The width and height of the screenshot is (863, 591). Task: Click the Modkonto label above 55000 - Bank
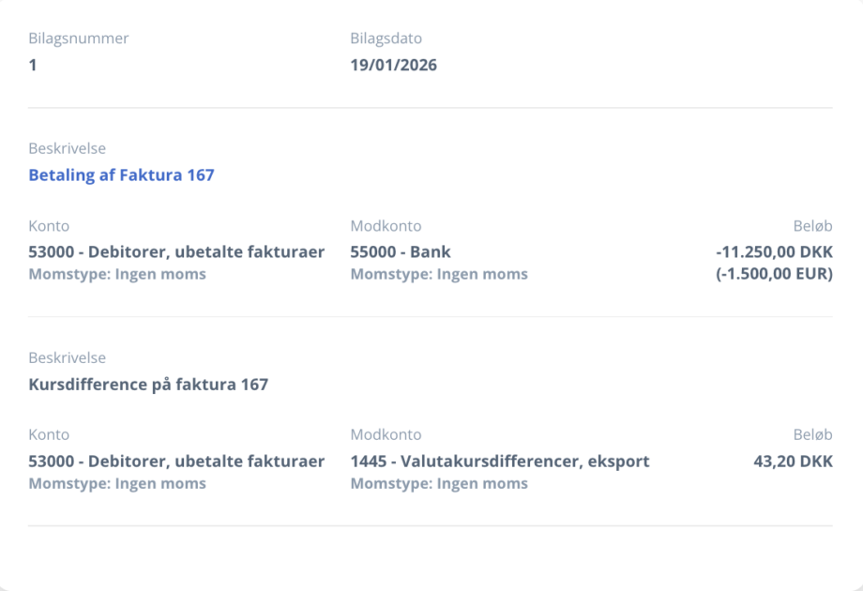tap(386, 227)
